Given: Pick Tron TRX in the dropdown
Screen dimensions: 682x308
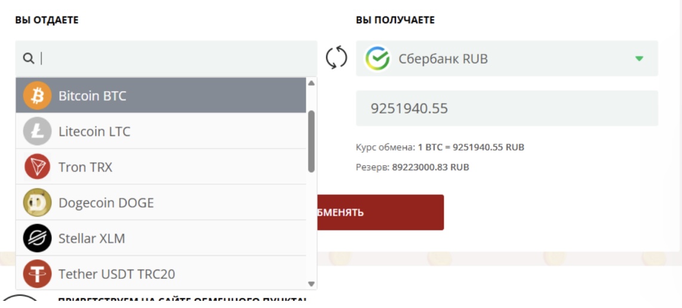Looking at the screenshot, I should pyautogui.click(x=161, y=167).
